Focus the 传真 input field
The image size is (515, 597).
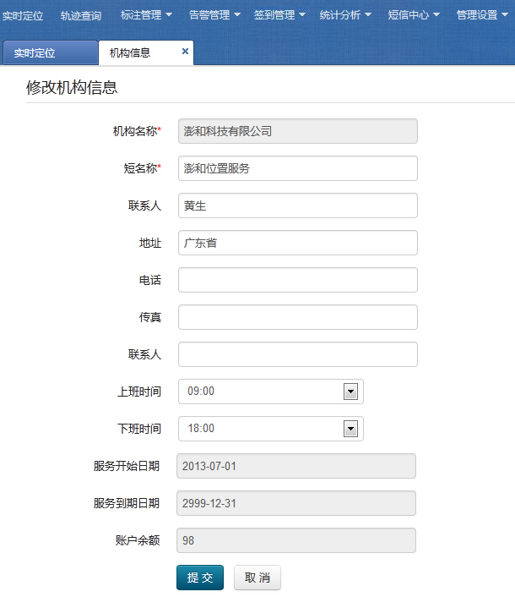click(x=297, y=317)
